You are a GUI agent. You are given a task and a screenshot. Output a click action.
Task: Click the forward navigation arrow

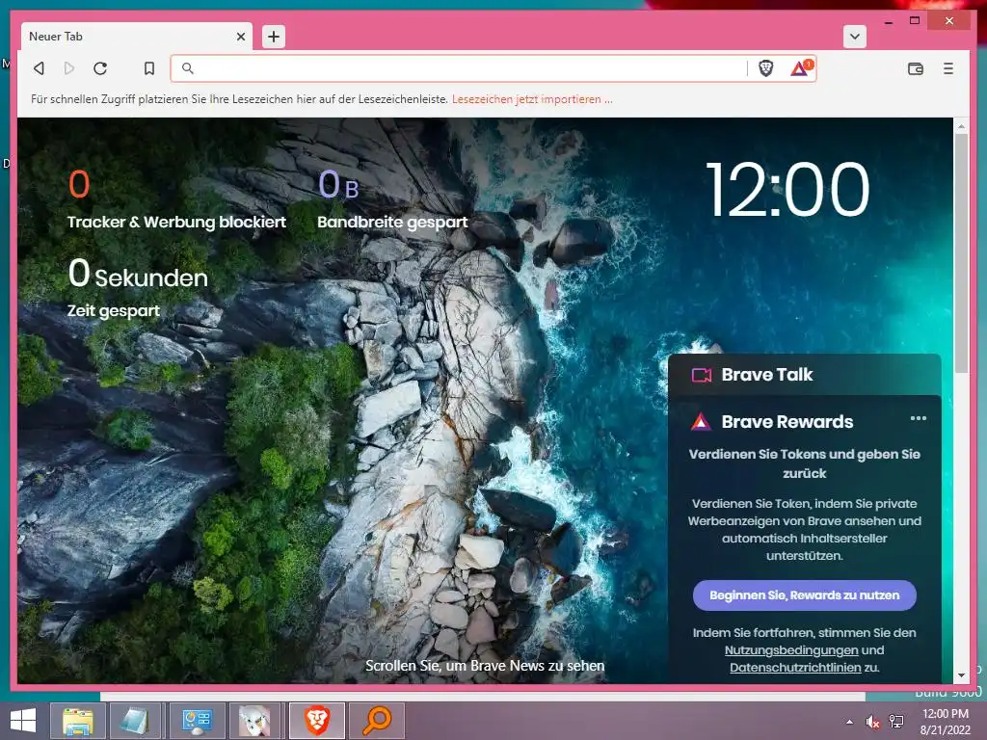(x=69, y=68)
